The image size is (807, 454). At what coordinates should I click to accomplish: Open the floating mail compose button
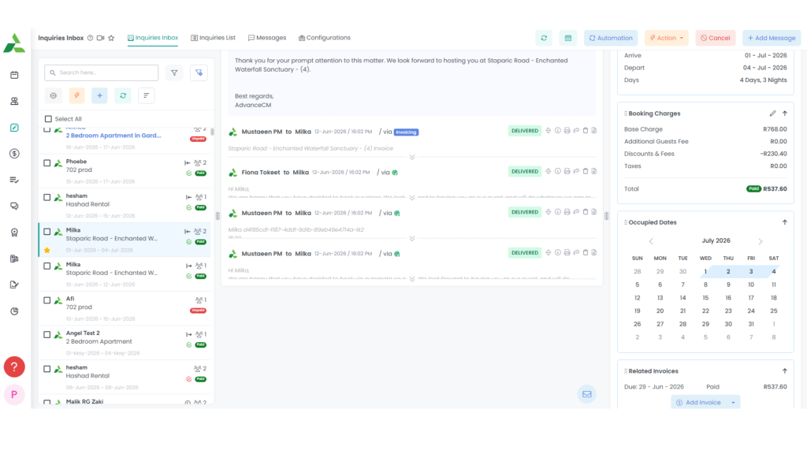coord(586,394)
